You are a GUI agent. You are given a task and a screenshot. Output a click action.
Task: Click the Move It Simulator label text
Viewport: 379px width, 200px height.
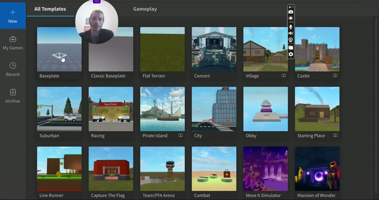(x=263, y=195)
